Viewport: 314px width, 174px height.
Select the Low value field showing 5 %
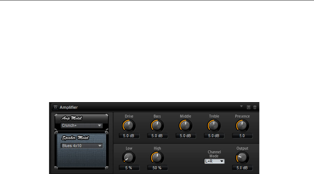pos(129,168)
